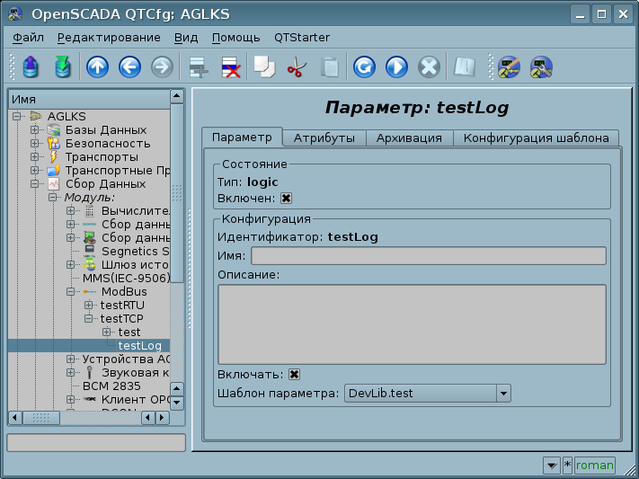639x479 pixels.
Task: Collapse the testTCP tree node
Action: (89, 318)
